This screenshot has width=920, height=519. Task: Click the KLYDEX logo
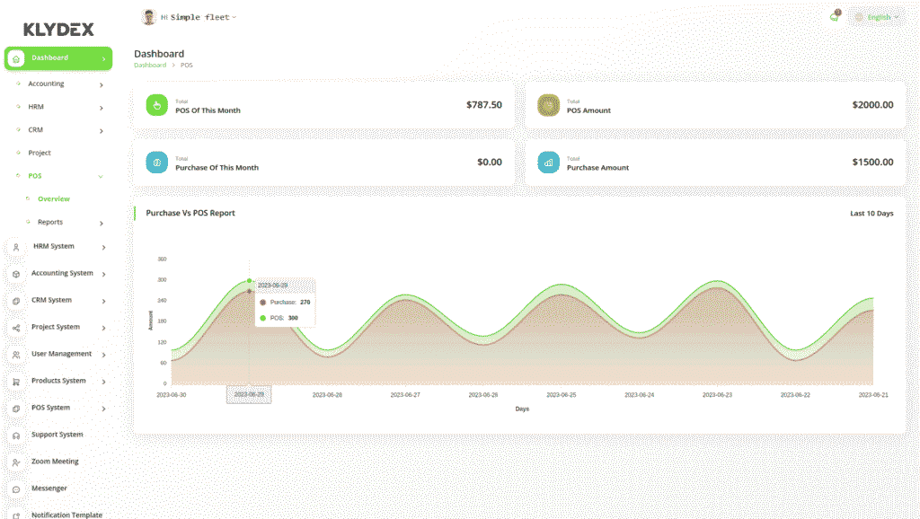[58, 30]
